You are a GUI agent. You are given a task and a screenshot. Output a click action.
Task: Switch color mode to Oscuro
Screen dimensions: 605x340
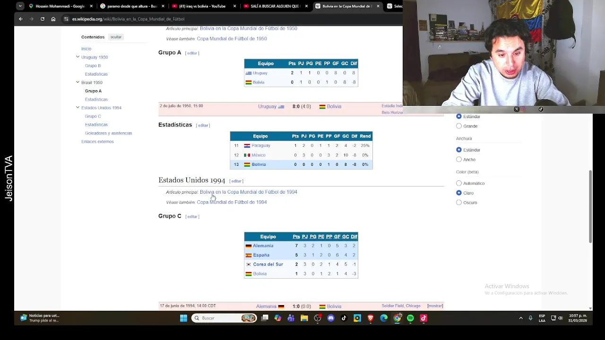click(x=459, y=203)
